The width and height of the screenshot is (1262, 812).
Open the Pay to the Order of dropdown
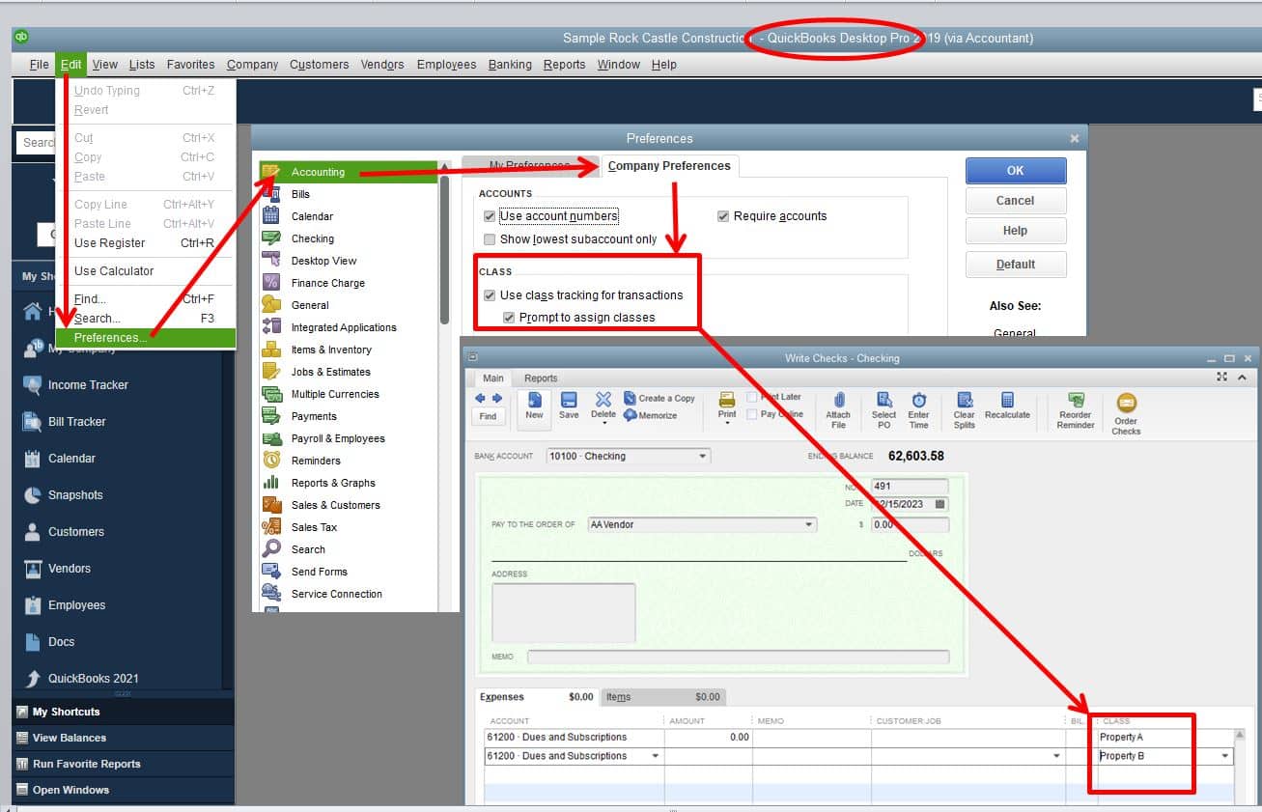pyautogui.click(x=809, y=524)
